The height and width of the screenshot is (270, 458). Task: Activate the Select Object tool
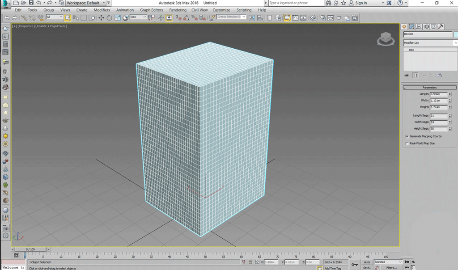(68, 18)
